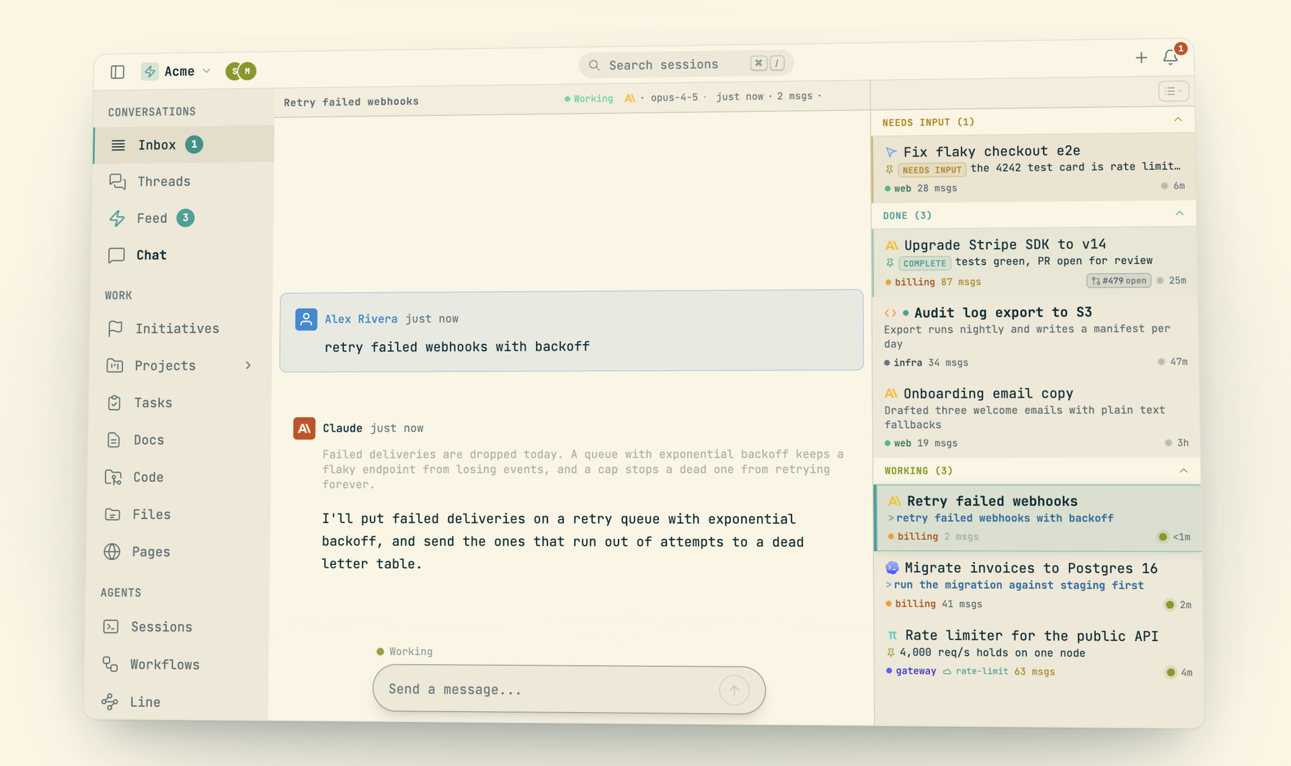Expand the Projects chevron

248,366
